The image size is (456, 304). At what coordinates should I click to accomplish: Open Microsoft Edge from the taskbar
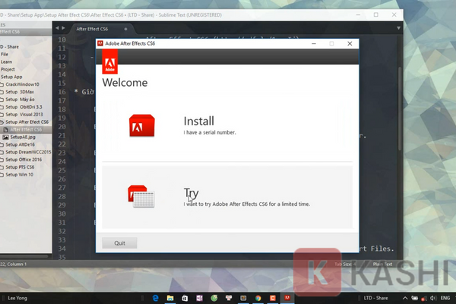click(x=155, y=298)
